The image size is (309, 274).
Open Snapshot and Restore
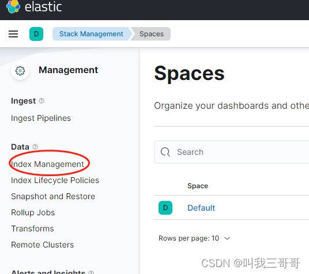pyautogui.click(x=53, y=196)
